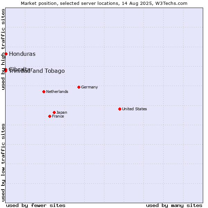Select the Japan data point marker
208x208 pixels.
54,112
